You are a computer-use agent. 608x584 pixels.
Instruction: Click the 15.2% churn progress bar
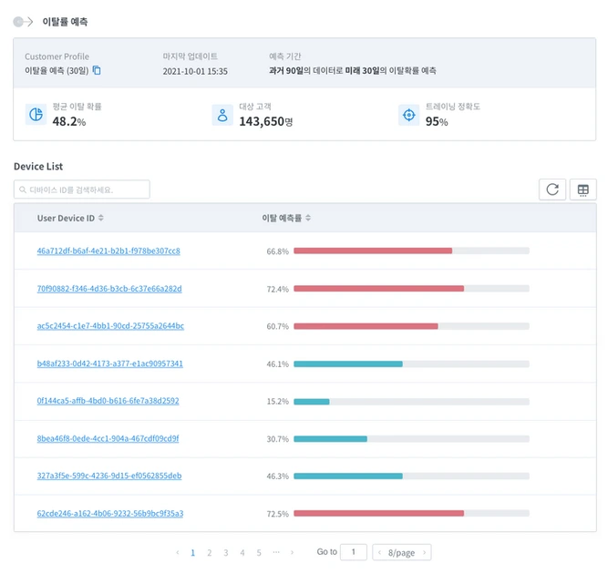click(411, 402)
